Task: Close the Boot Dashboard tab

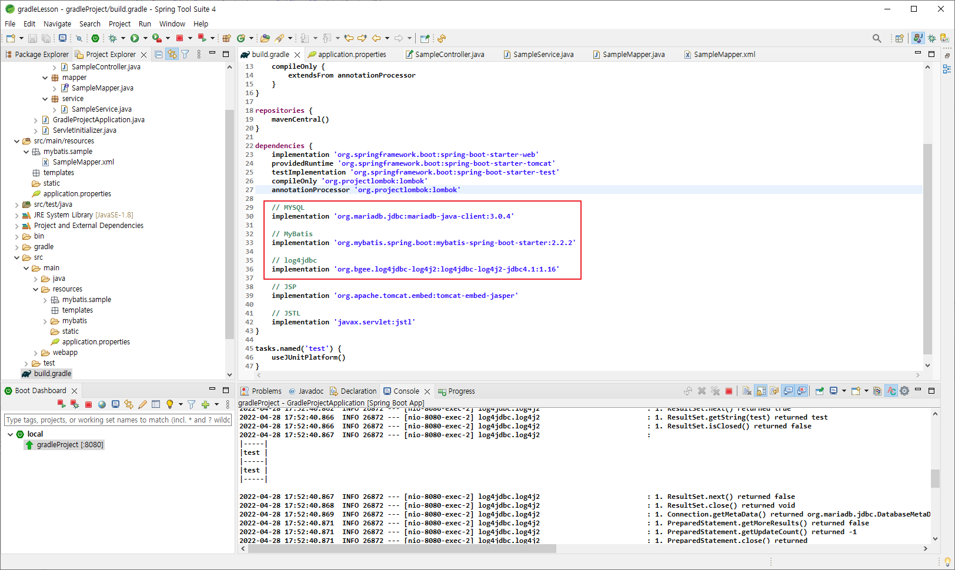Action: pyautogui.click(x=74, y=391)
